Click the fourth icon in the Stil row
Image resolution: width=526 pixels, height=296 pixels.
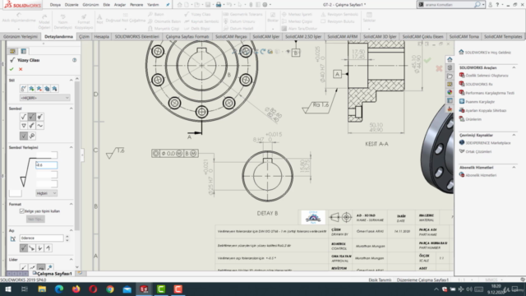point(47,89)
